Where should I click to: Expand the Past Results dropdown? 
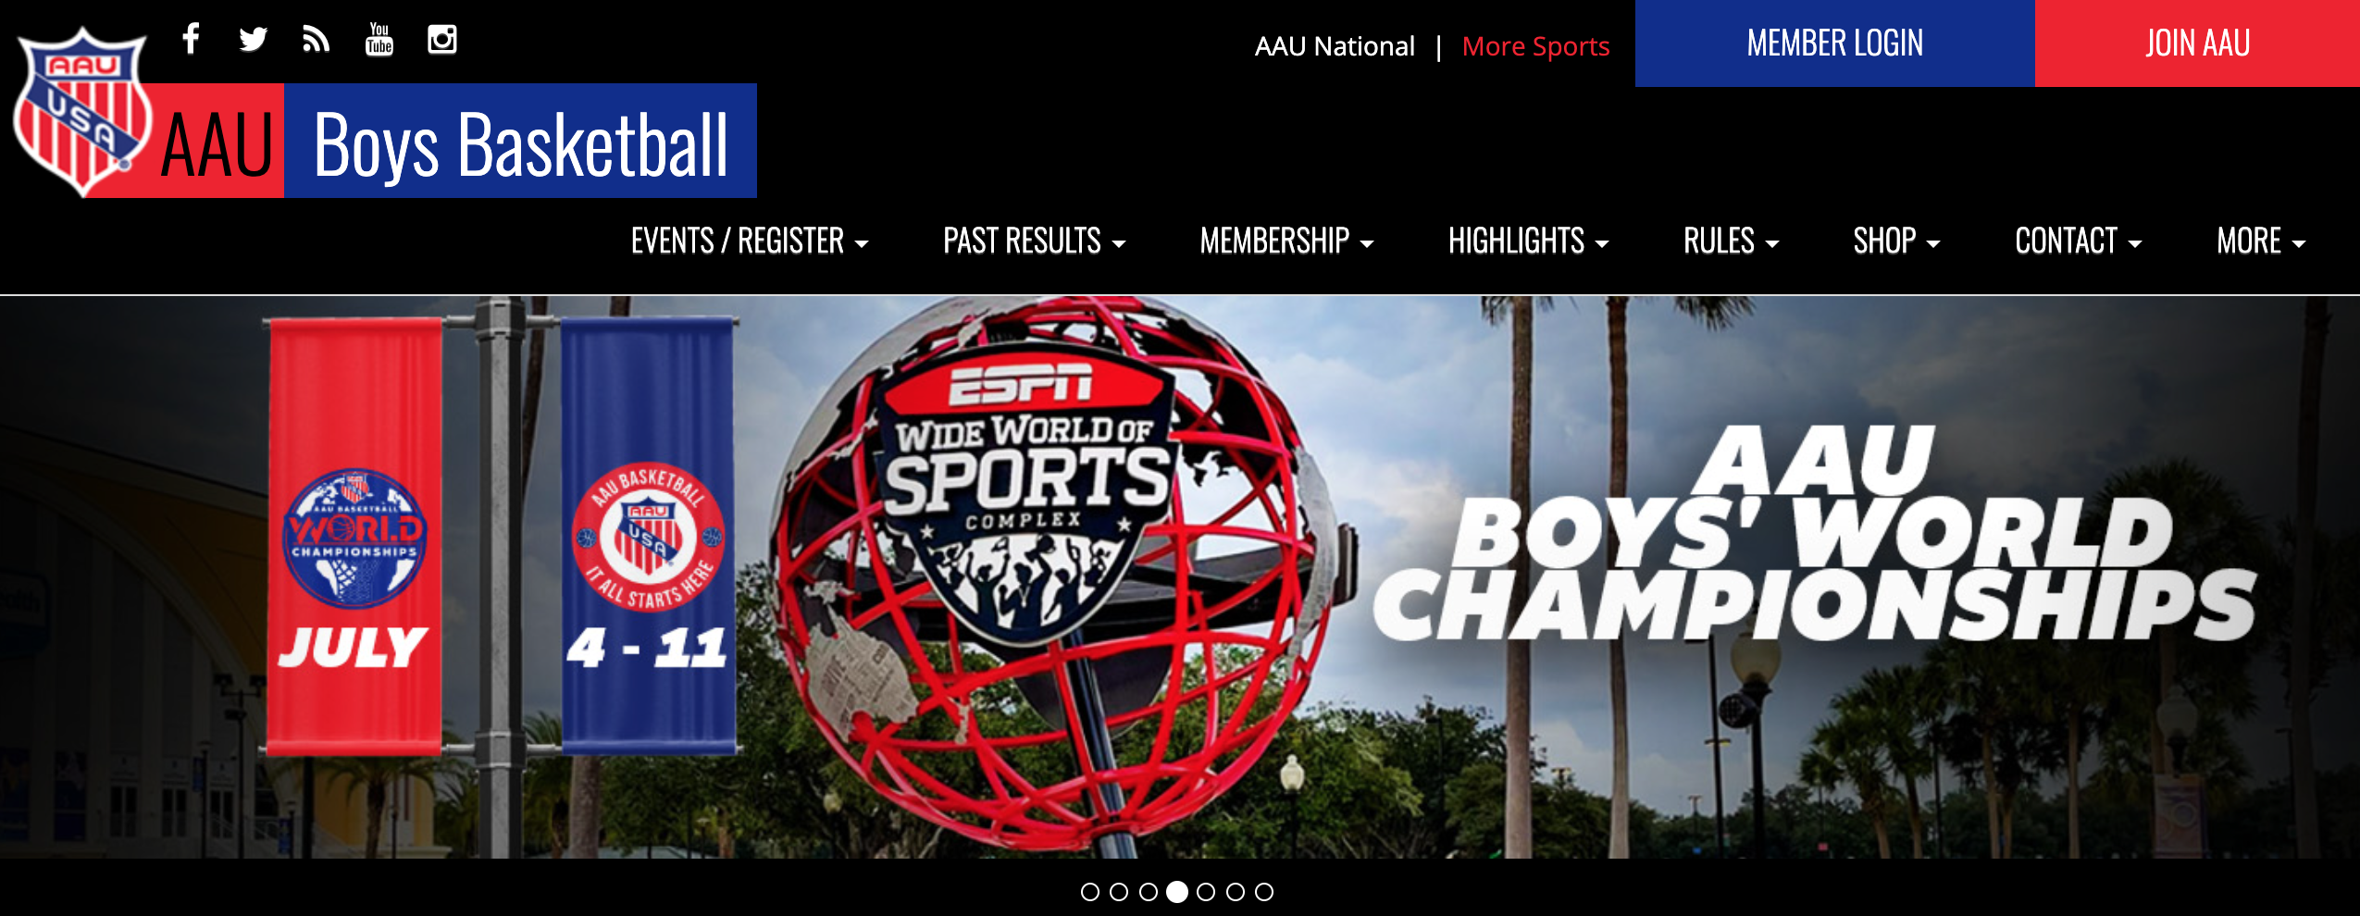click(x=1034, y=241)
